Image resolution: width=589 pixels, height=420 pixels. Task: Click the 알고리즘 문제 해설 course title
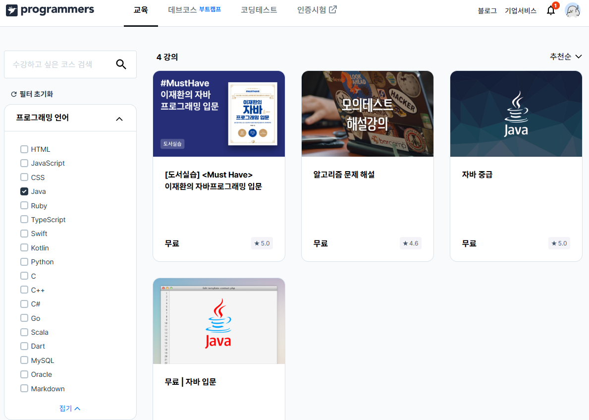pos(344,175)
